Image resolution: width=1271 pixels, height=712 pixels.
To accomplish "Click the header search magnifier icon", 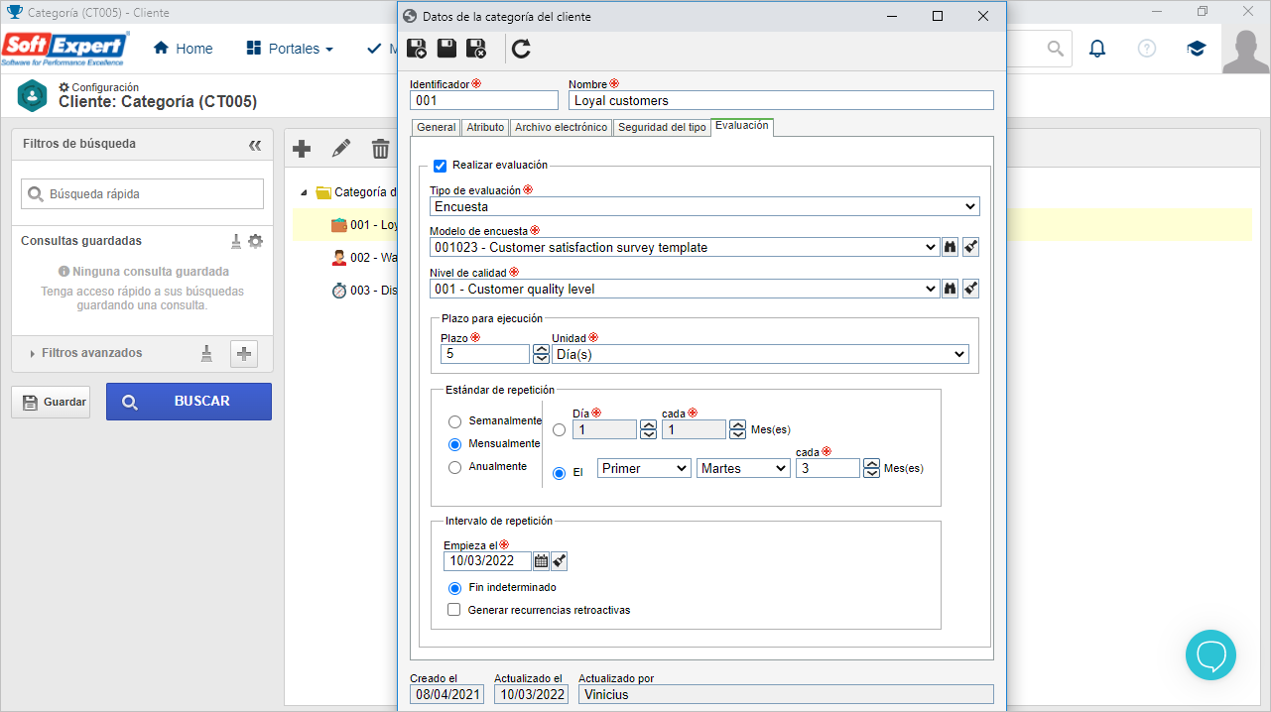I will click(x=1056, y=49).
